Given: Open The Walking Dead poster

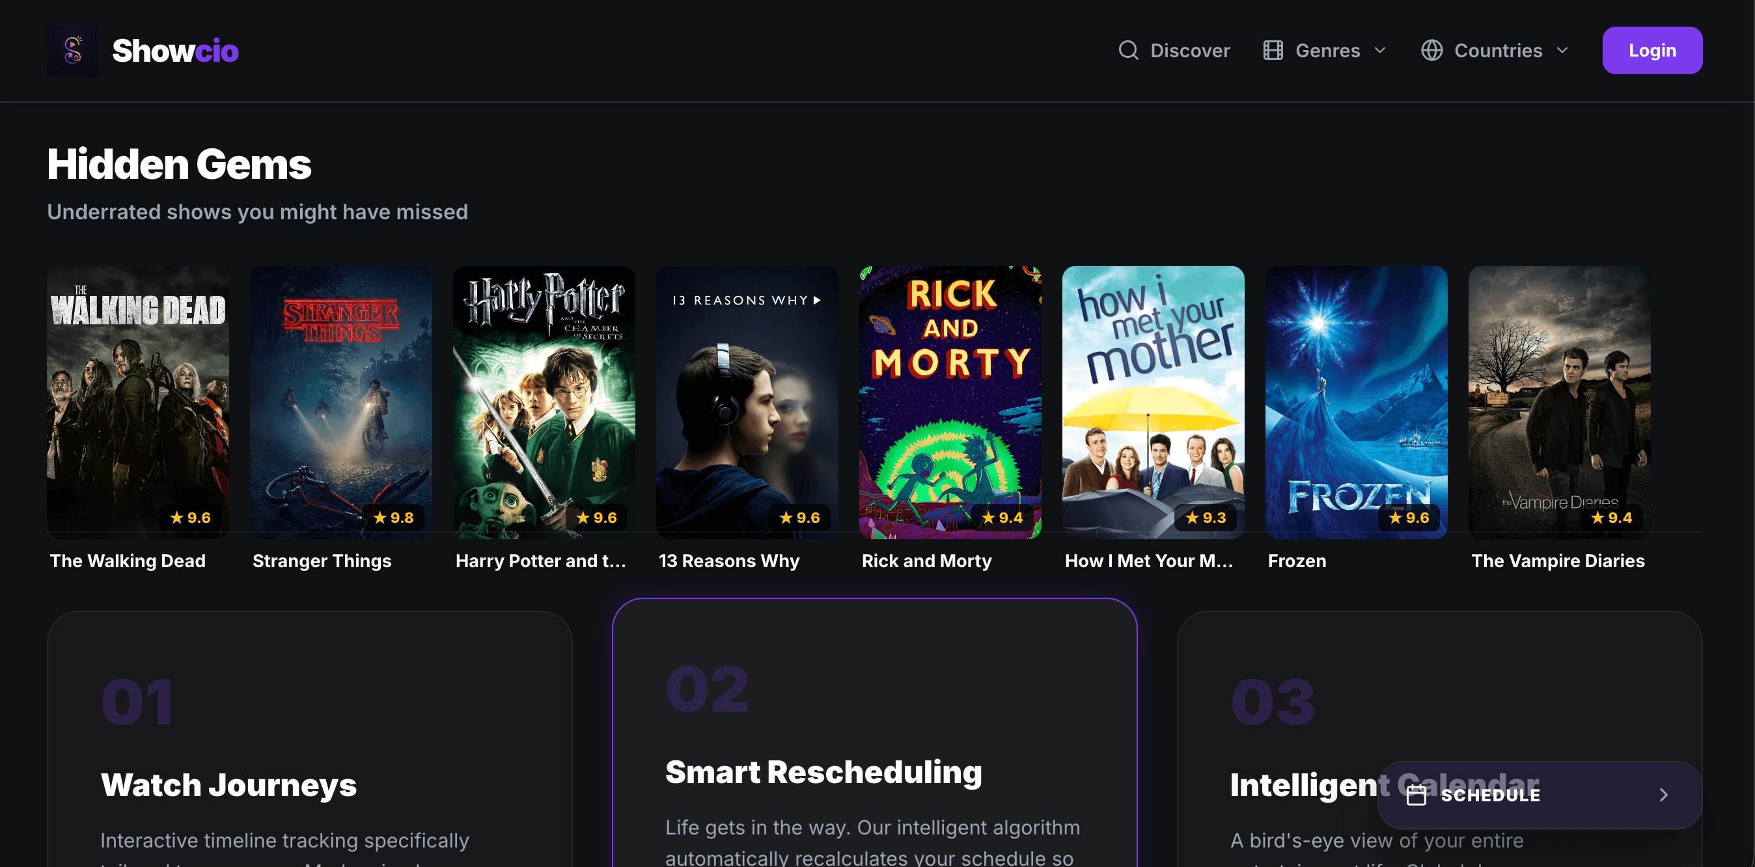Looking at the screenshot, I should [x=137, y=402].
